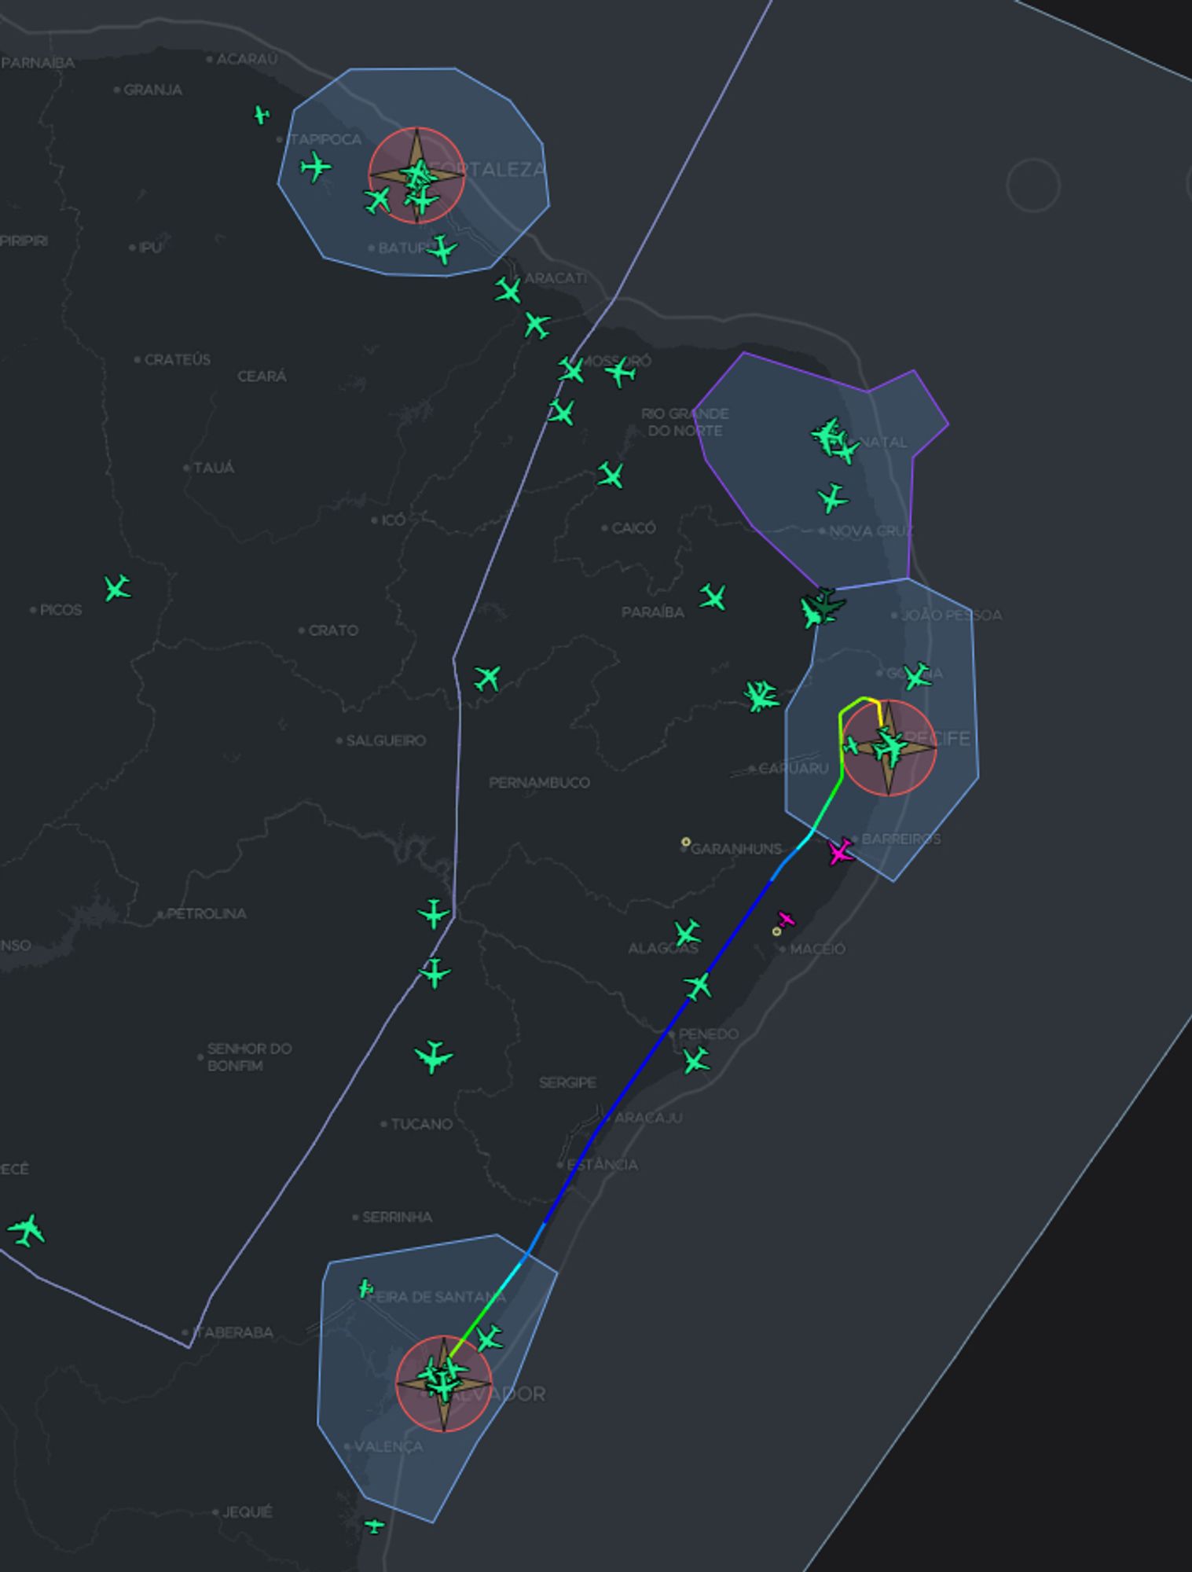Select the aircraft south of Petrolina boundary line
The height and width of the screenshot is (1572, 1192).
tap(434, 973)
